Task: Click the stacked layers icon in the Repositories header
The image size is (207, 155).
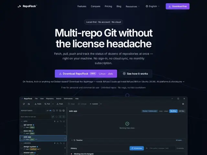Action: pyautogui.click(x=64, y=110)
